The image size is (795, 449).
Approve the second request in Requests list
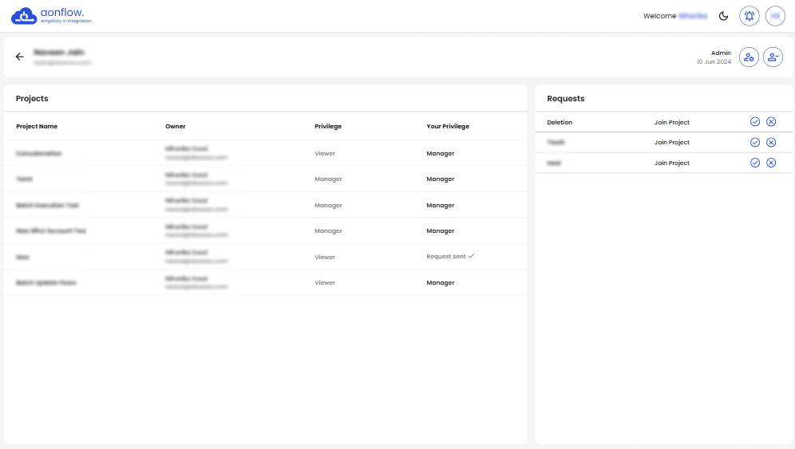(755, 143)
